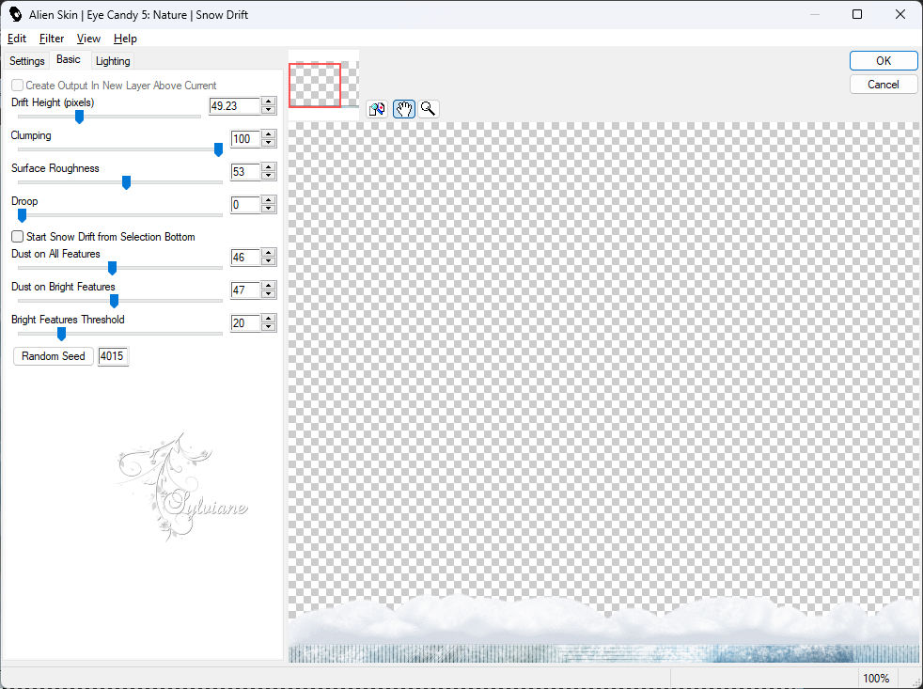Switch to the Lighting tab
923x689 pixels.
[x=113, y=61]
